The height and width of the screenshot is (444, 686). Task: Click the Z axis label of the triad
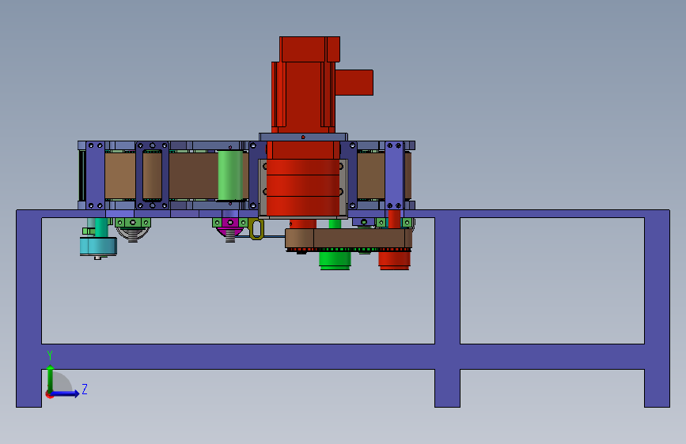point(85,389)
